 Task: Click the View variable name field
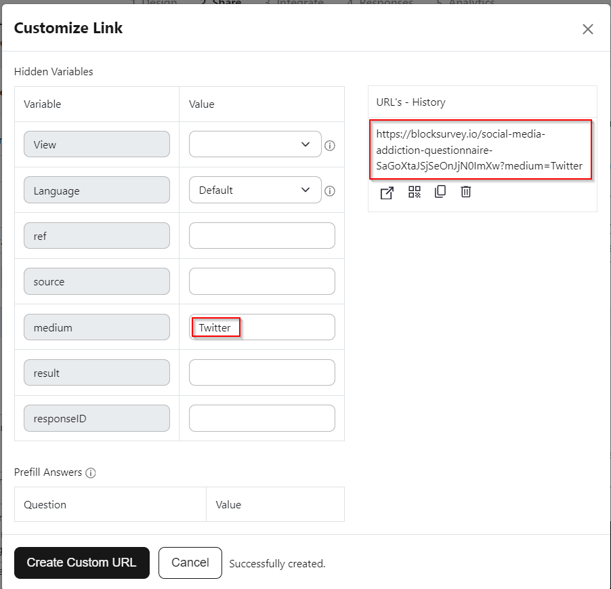(x=97, y=144)
